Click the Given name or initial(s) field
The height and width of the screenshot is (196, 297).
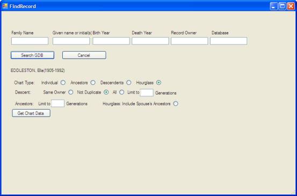pyautogui.click(x=71, y=41)
